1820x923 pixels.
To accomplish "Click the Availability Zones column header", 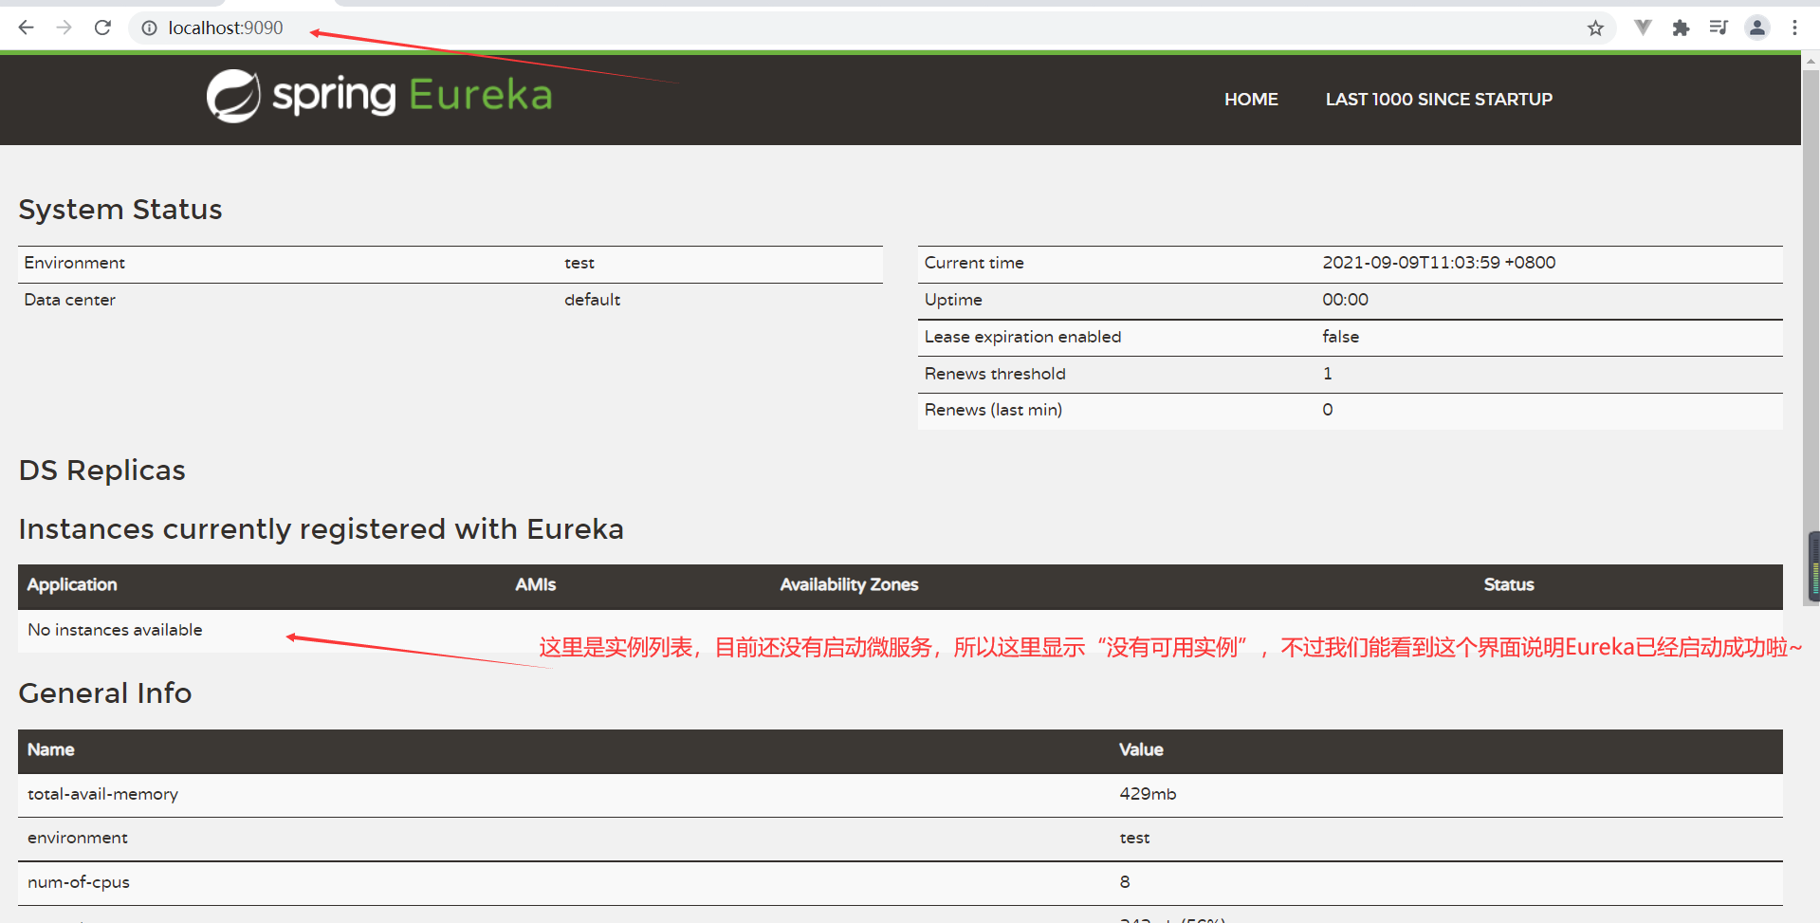I will (849, 585).
